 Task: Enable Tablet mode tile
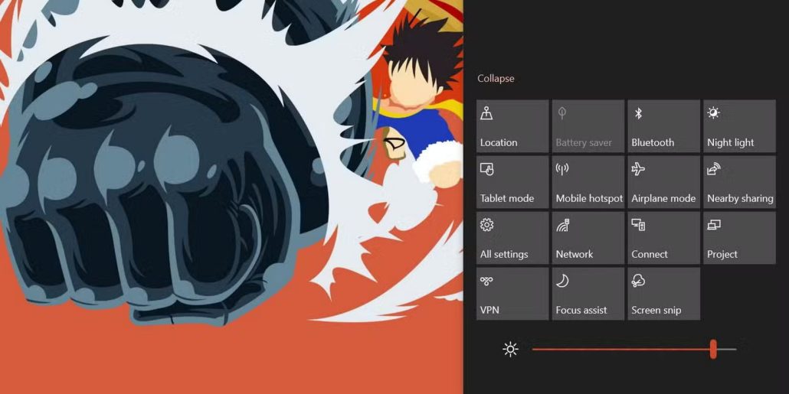pyautogui.click(x=512, y=182)
